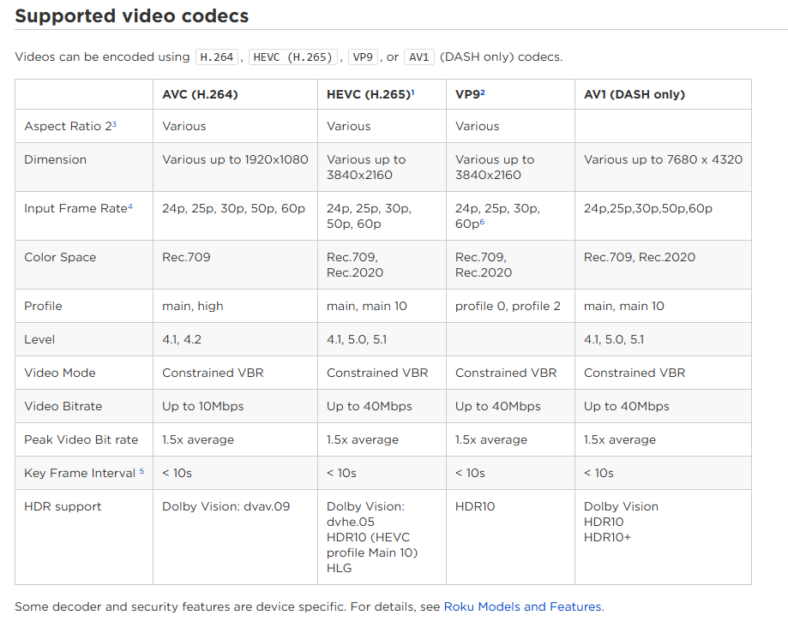788x633 pixels.
Task: Select the VP9 inline code badge
Action: tap(361, 57)
